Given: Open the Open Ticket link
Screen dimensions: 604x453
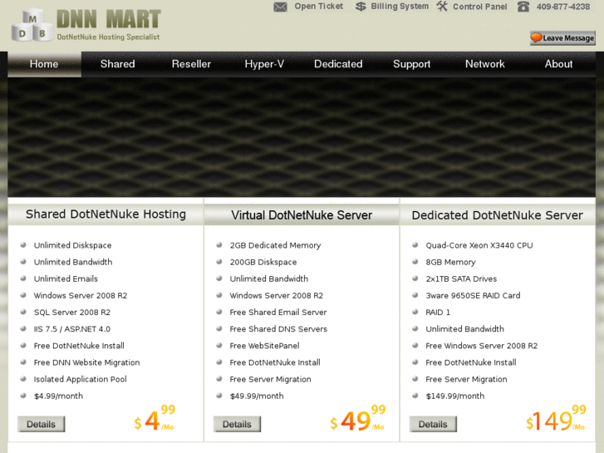Looking at the screenshot, I should click(318, 7).
